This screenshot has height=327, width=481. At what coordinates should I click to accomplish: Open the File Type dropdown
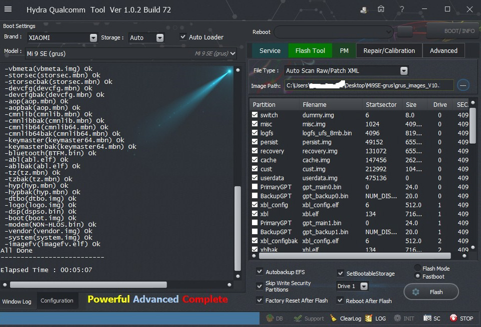click(x=404, y=71)
